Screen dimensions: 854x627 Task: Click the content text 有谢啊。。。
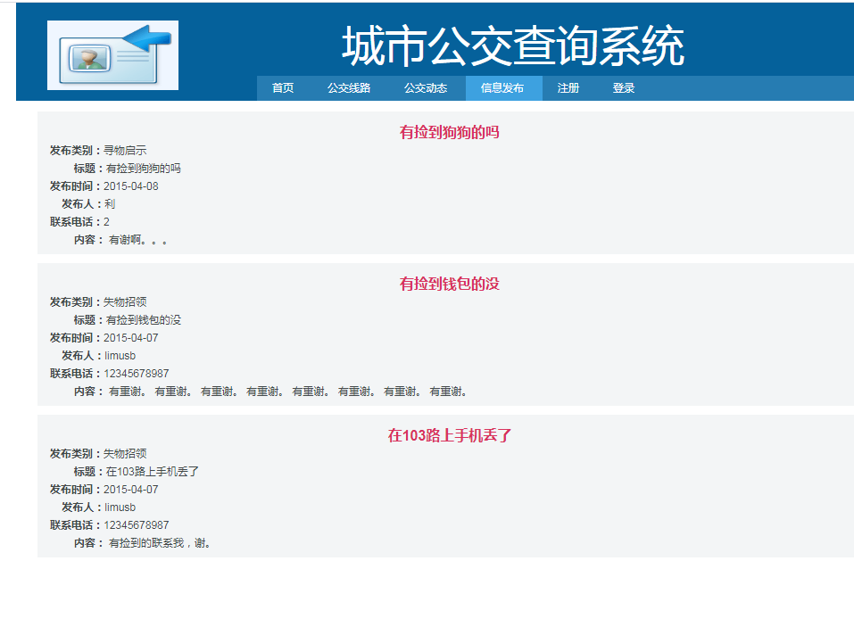coord(137,240)
